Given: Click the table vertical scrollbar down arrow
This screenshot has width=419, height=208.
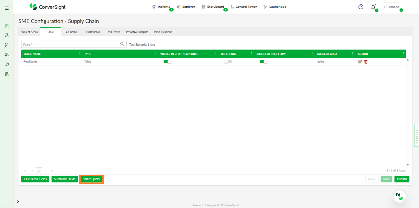Looking at the screenshot, I should click(x=407, y=165).
